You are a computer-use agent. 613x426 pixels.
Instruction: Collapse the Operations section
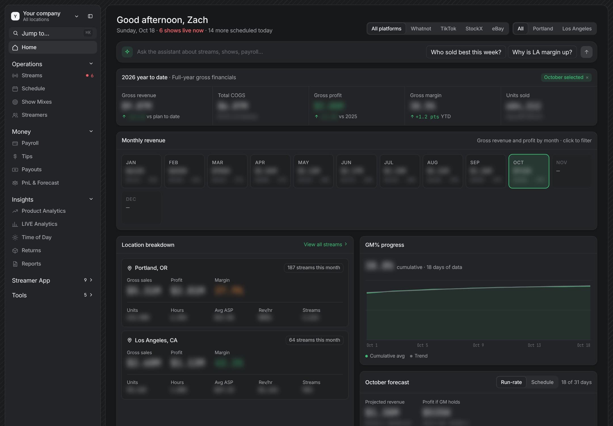(x=91, y=64)
